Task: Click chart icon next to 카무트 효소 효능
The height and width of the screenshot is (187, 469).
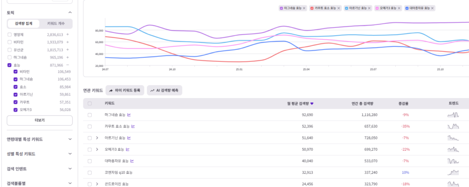Action: (x=133, y=126)
